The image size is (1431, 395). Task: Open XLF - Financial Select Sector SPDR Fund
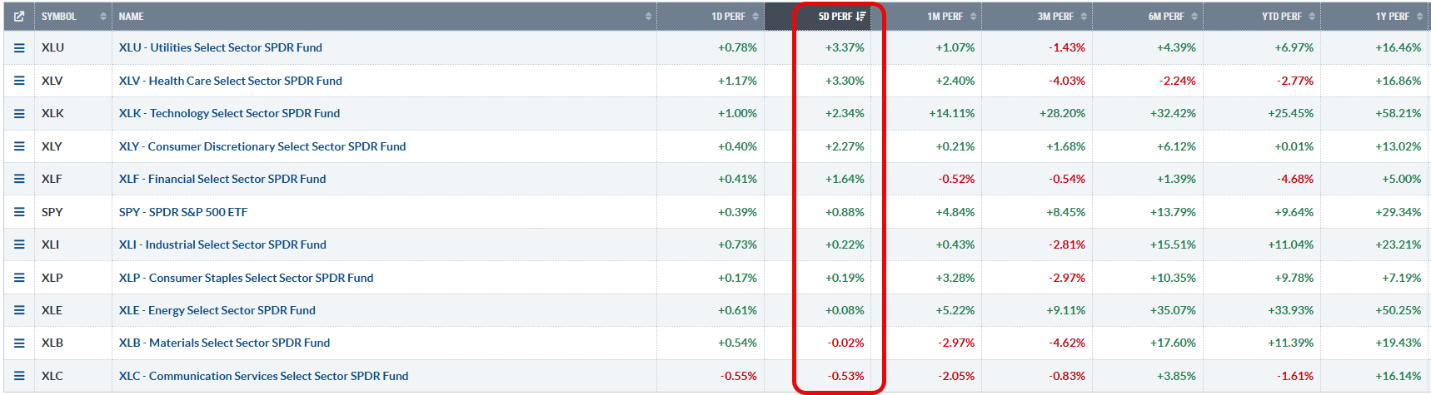(222, 179)
